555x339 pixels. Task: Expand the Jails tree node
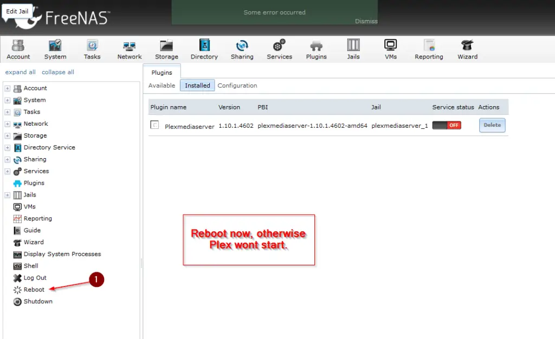point(8,195)
